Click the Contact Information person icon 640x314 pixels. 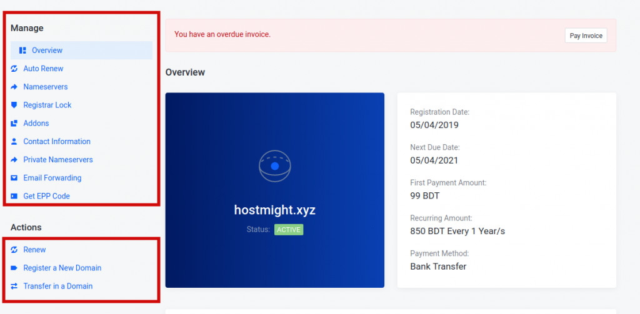click(14, 142)
